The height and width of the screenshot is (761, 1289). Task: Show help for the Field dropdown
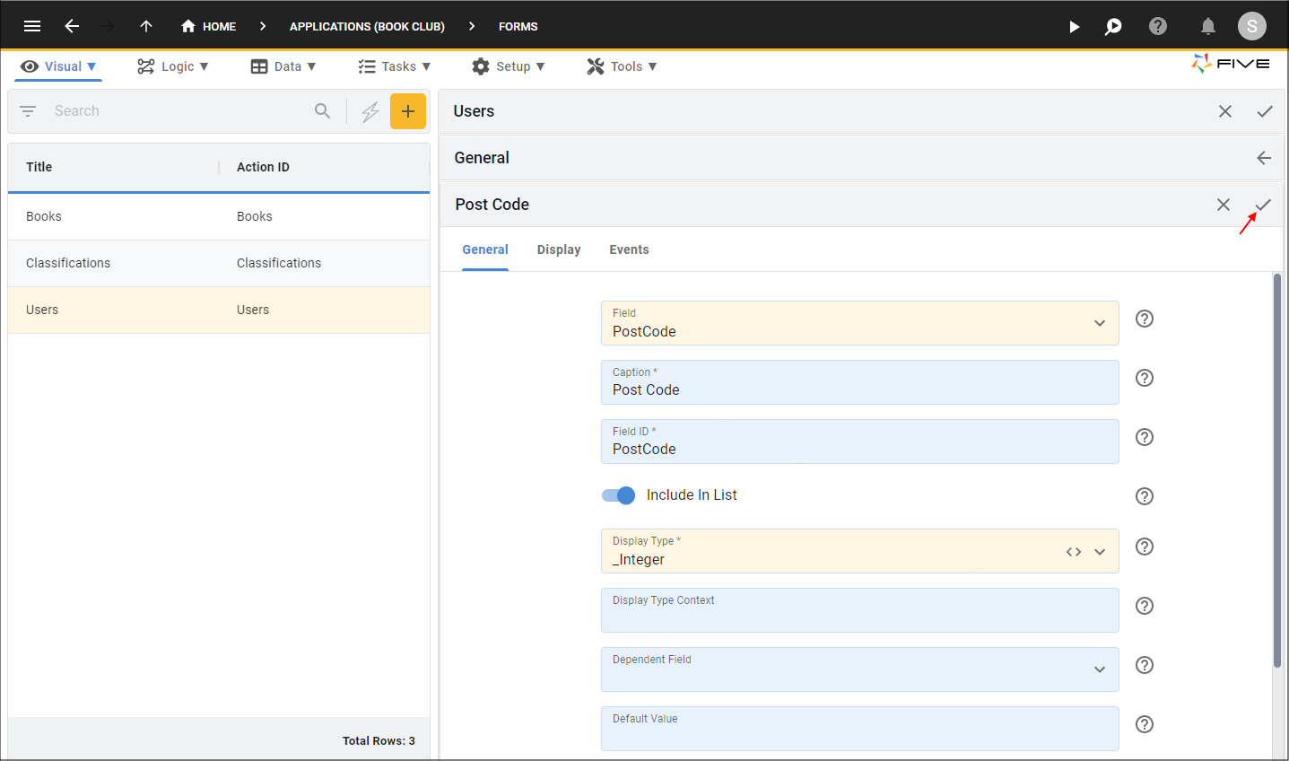pos(1145,319)
